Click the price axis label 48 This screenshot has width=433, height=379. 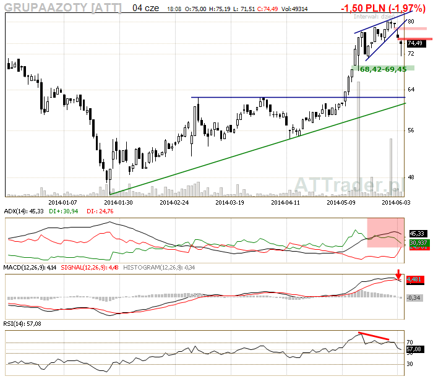(x=411, y=177)
